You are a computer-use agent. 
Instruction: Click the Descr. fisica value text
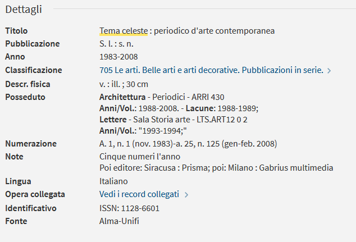(x=124, y=84)
